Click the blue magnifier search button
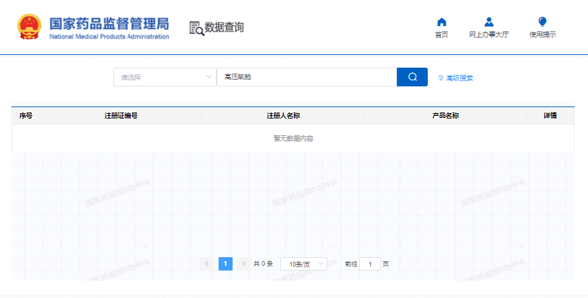Viewport: 588px width, 298px height. point(412,77)
